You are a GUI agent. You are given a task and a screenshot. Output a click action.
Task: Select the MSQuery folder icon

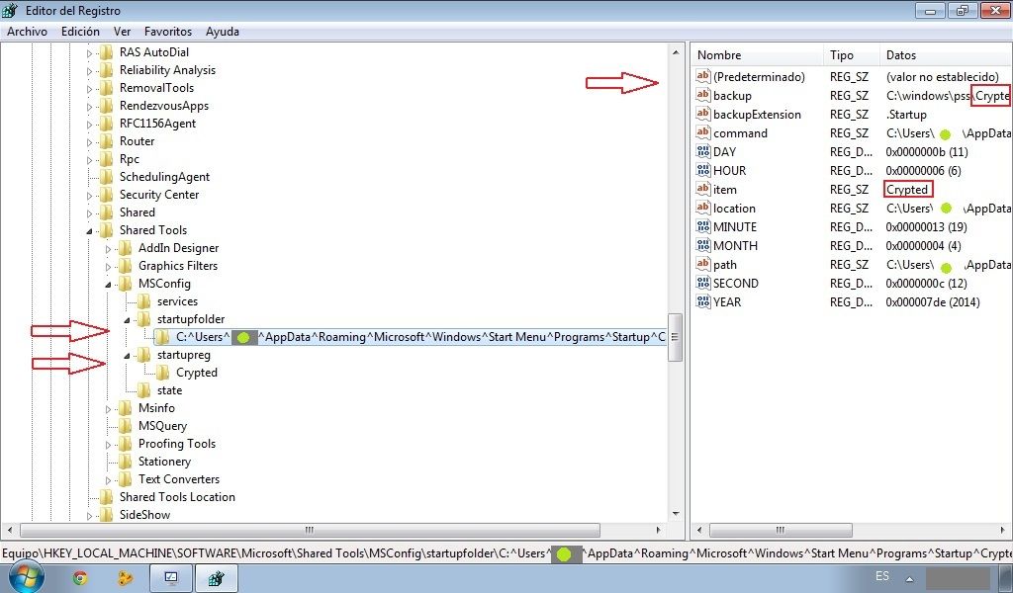125,426
